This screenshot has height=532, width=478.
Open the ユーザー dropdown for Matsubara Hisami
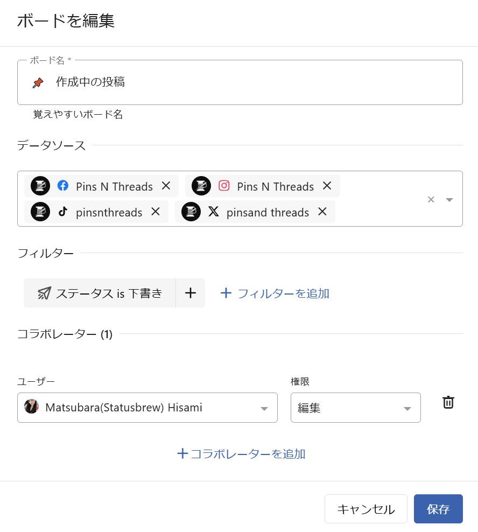[x=147, y=408]
